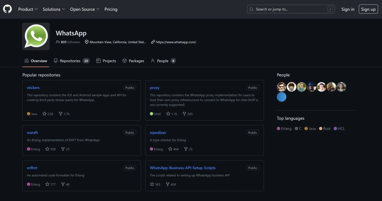Open the first People avatar with mustache
The height and width of the screenshot is (201, 382).
pos(282,87)
